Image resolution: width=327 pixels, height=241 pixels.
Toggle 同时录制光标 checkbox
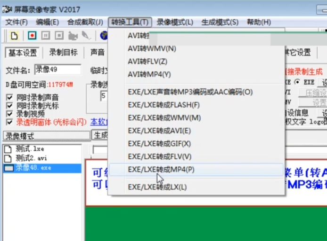coord(9,106)
